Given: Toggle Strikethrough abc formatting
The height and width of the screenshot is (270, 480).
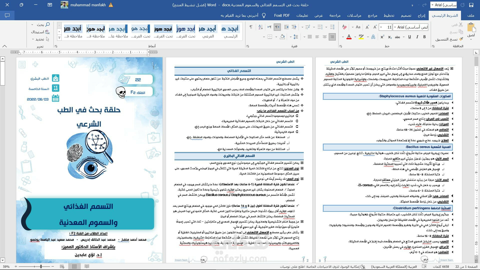Looking at the screenshot, I should (397, 37).
